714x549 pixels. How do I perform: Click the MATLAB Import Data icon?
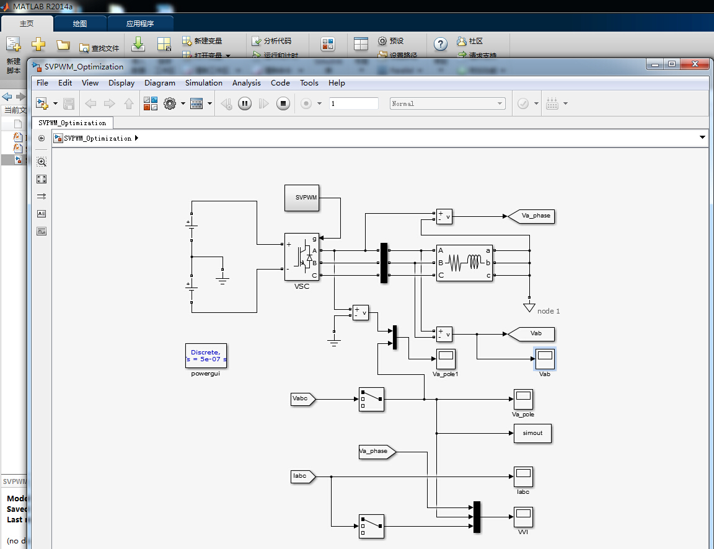click(x=138, y=44)
